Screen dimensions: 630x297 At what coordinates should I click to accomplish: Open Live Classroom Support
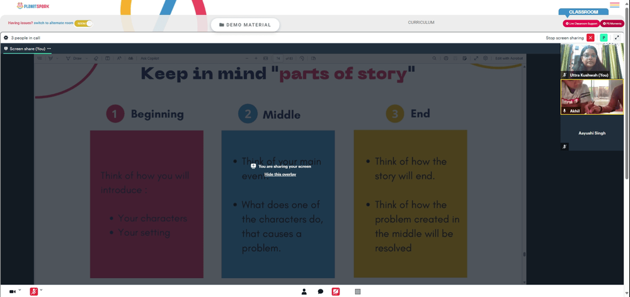pyautogui.click(x=581, y=24)
